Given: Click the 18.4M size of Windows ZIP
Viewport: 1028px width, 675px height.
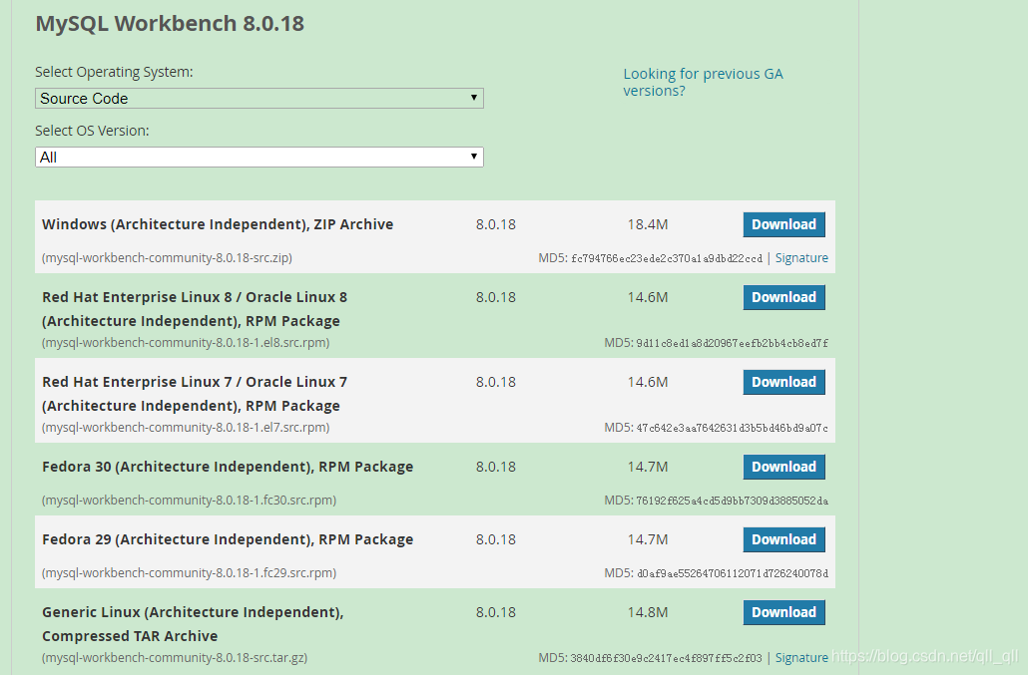Looking at the screenshot, I should [647, 224].
